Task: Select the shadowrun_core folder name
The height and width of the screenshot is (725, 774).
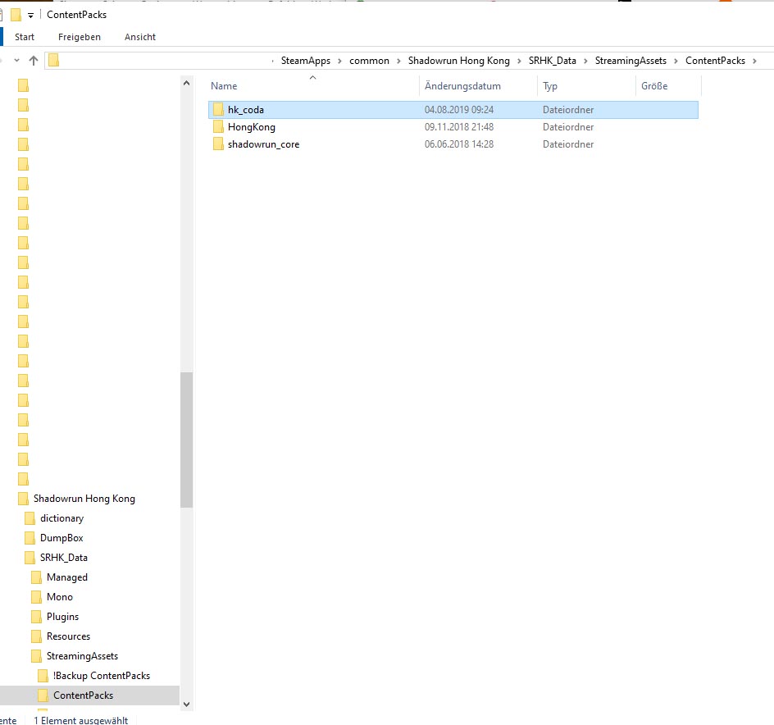Action: 263,144
